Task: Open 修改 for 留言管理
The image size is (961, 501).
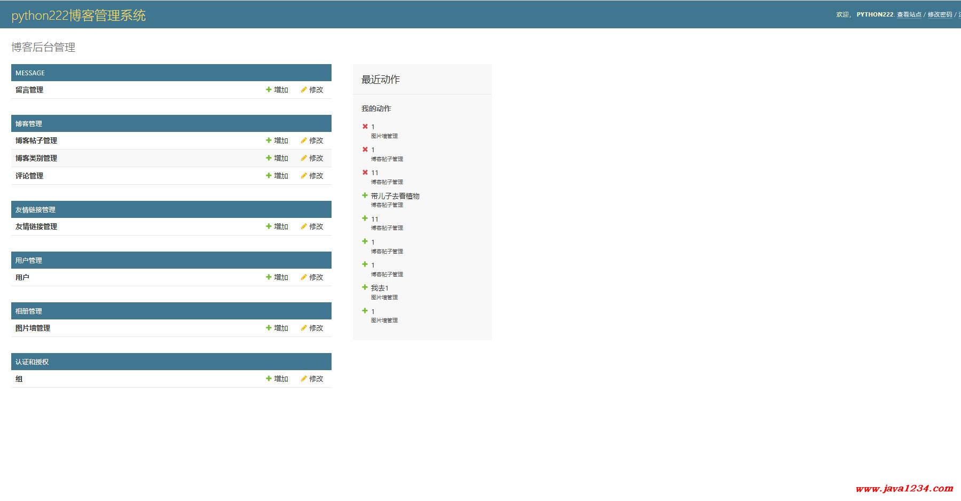Action: point(312,90)
